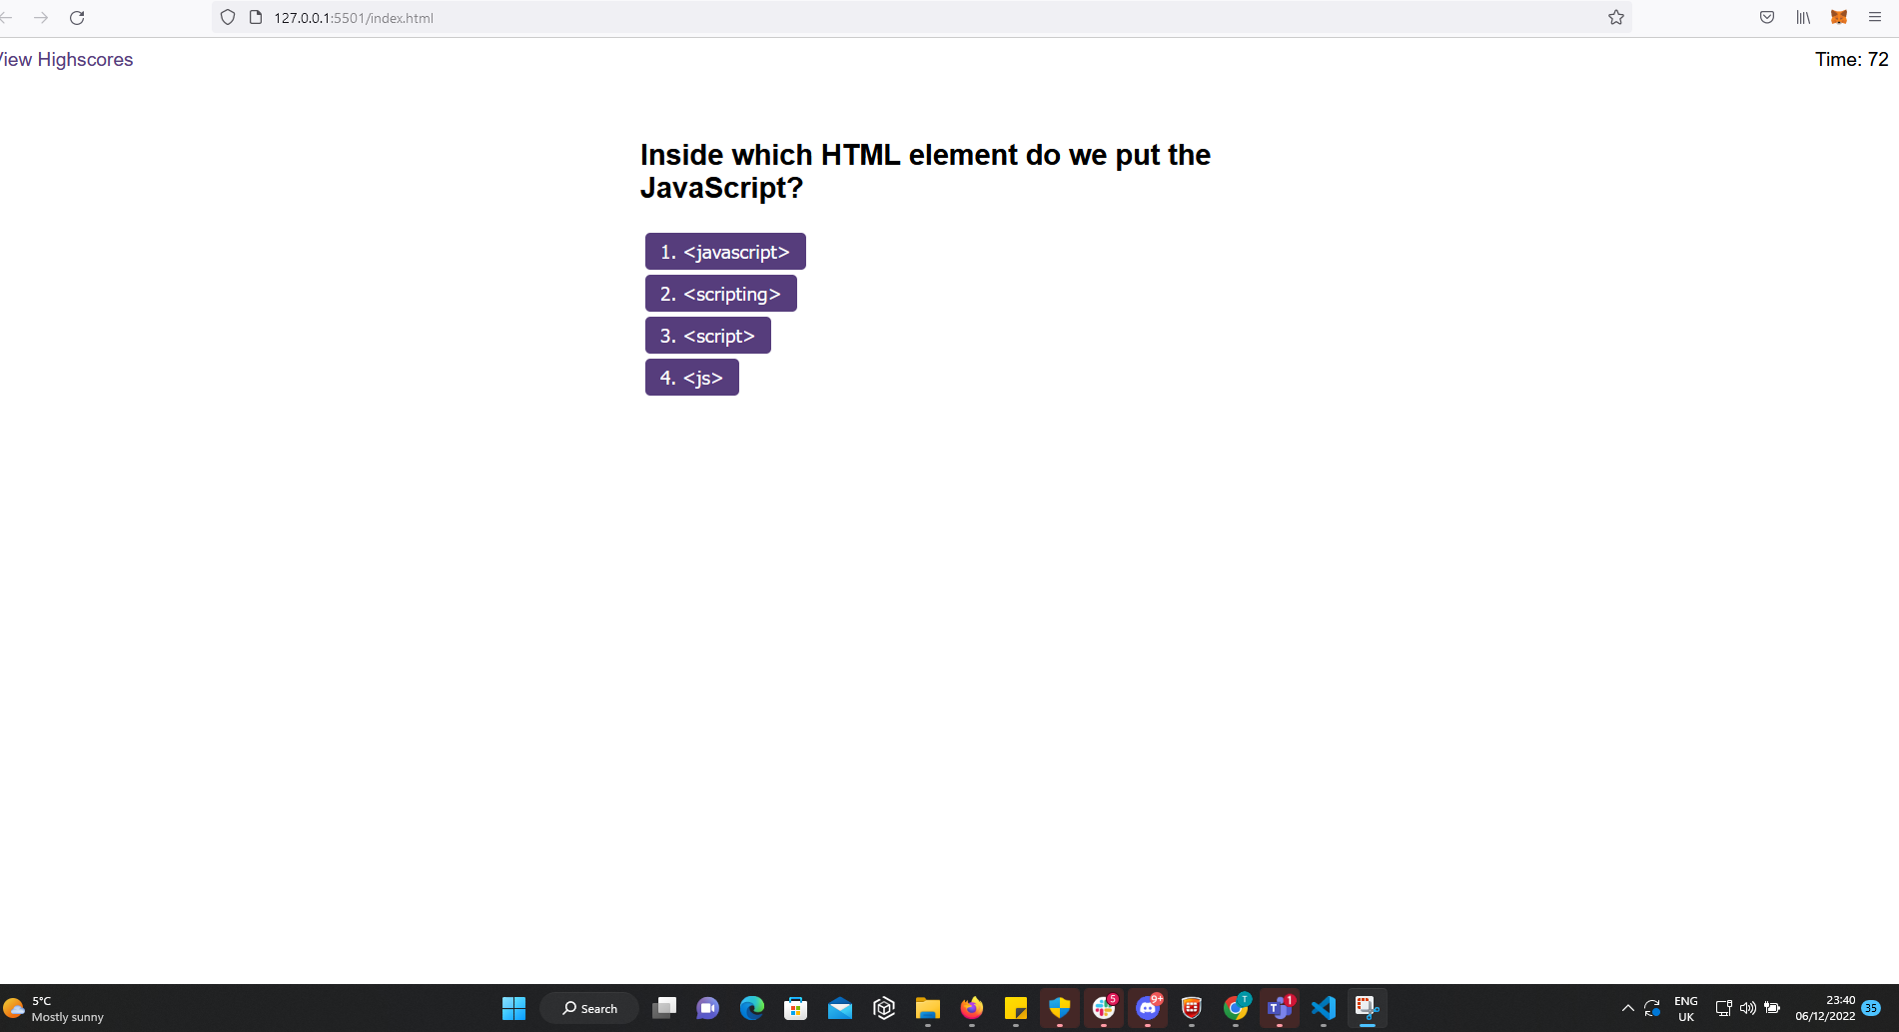Screen dimensions: 1899x1032
Task: Open network settings tray icon
Action: tap(1723, 1008)
